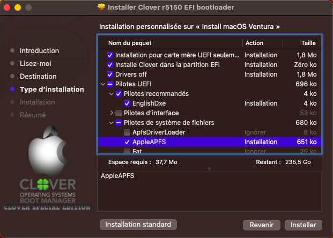This screenshot has height=238, width=333.
Task: Click the Installation action for AppleAPFS
Action: click(x=261, y=142)
